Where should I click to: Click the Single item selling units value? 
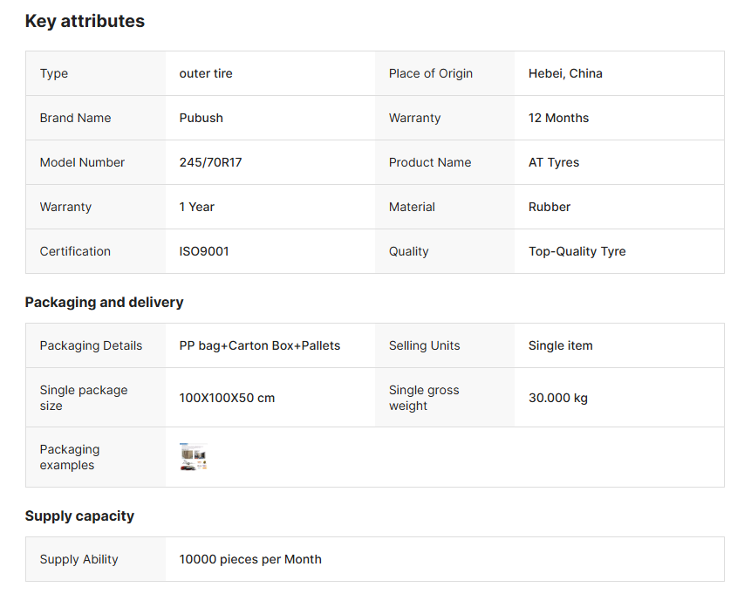[x=560, y=345]
